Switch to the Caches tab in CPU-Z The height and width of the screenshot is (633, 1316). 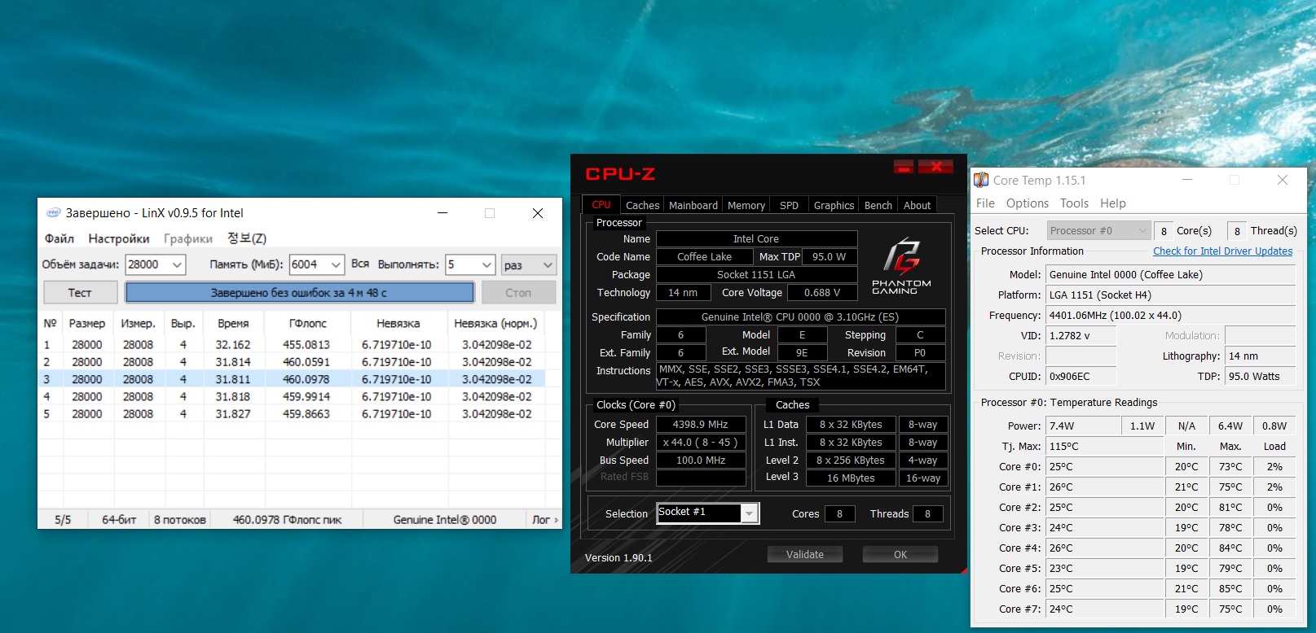coord(642,205)
